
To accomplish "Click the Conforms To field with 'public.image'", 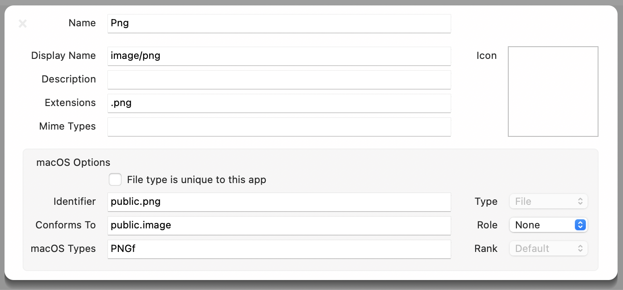I will pyautogui.click(x=279, y=225).
